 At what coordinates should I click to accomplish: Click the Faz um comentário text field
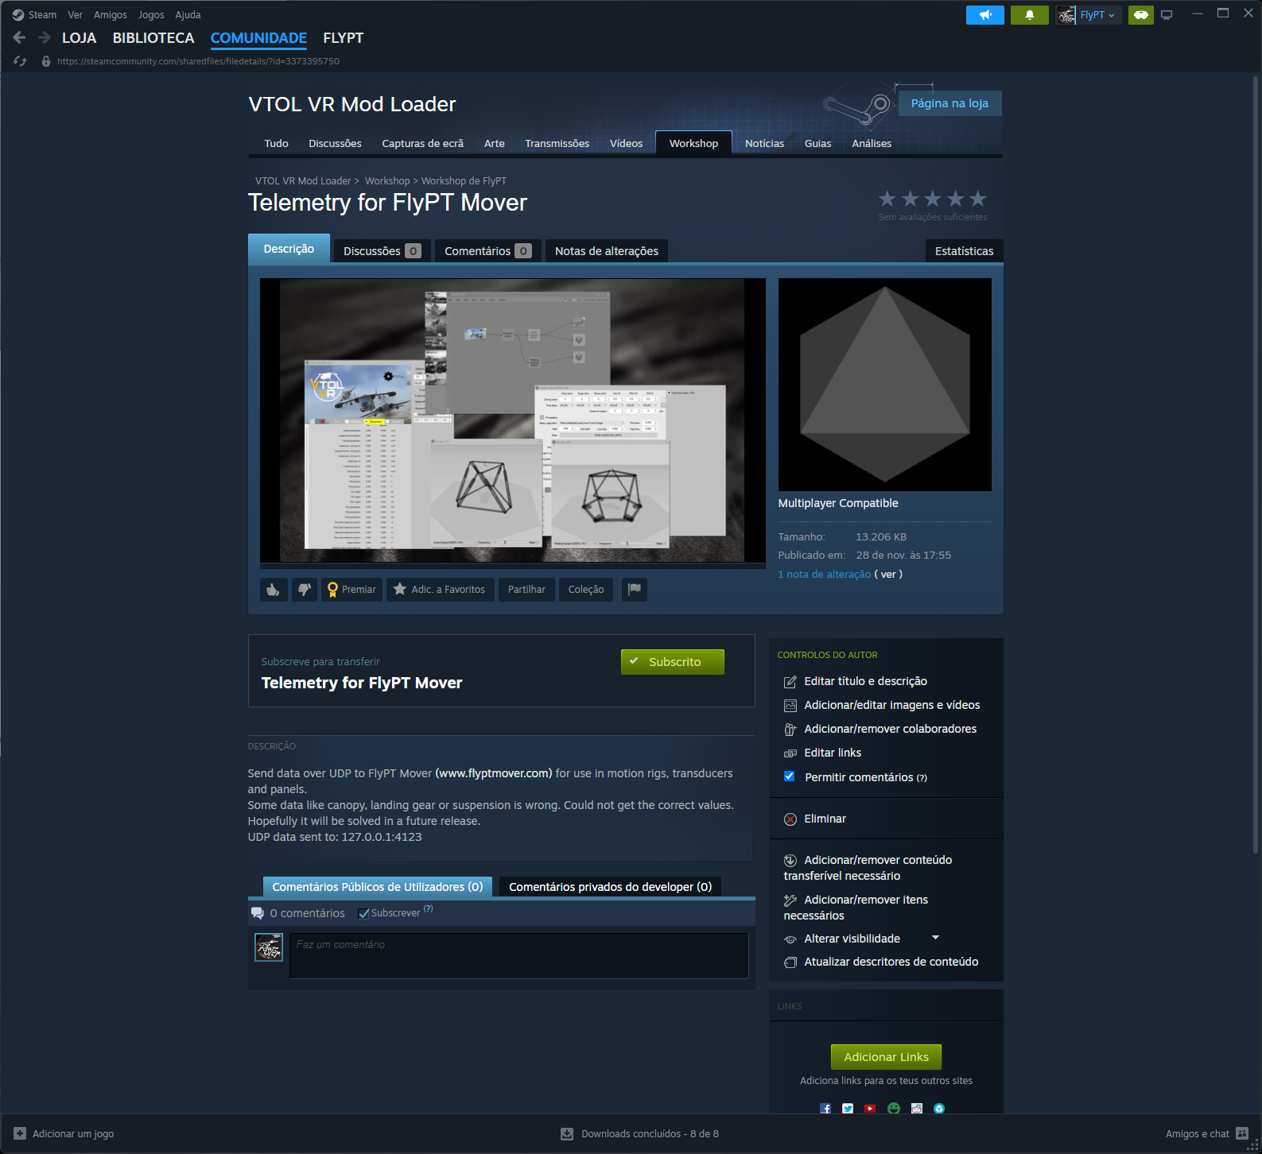(518, 955)
